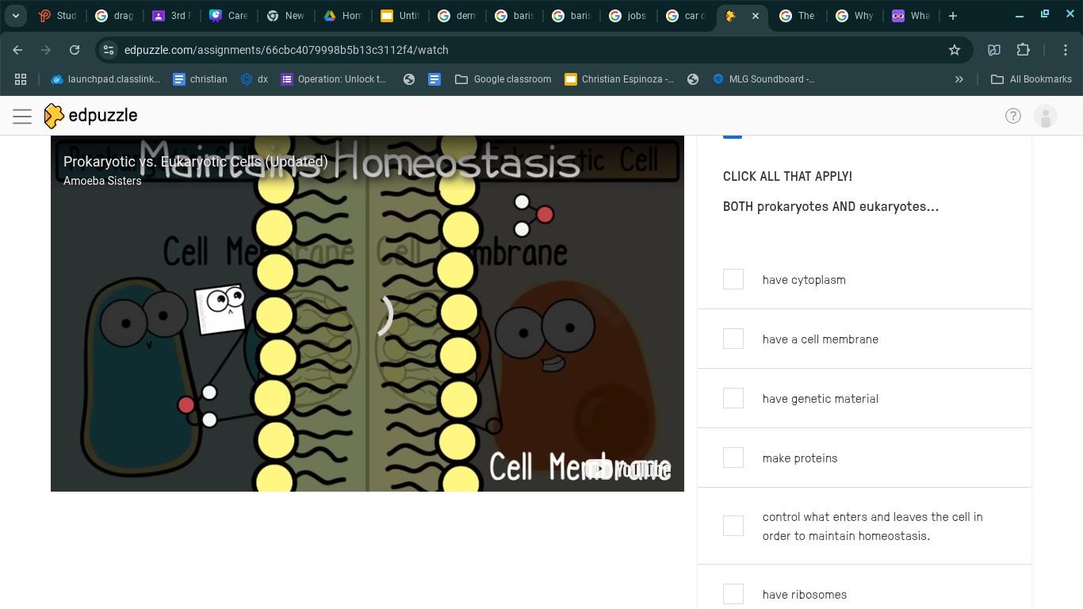This screenshot has height=609, width=1083.
Task: Switch to the 'Stud' tab
Action: [x=58, y=16]
